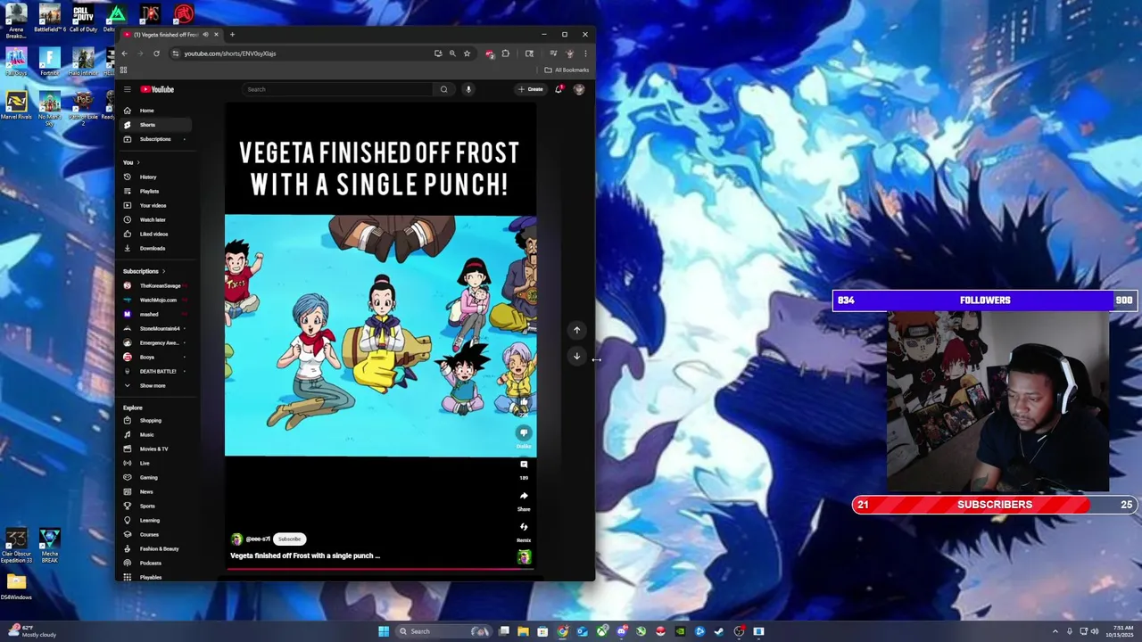The width and height of the screenshot is (1142, 642).
Task: Click the Chrome address bar URL
Action: pyautogui.click(x=230, y=53)
